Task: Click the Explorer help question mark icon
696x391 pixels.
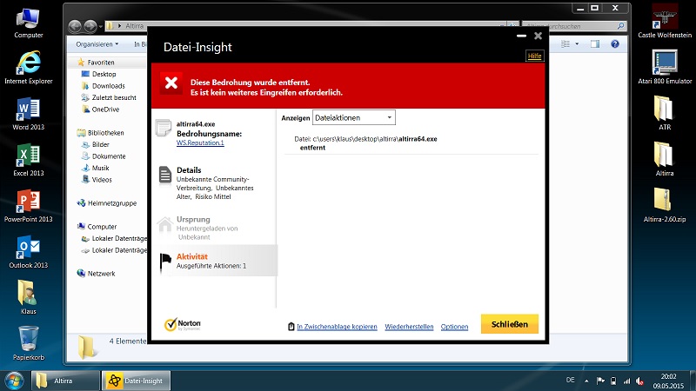Action: (x=615, y=44)
